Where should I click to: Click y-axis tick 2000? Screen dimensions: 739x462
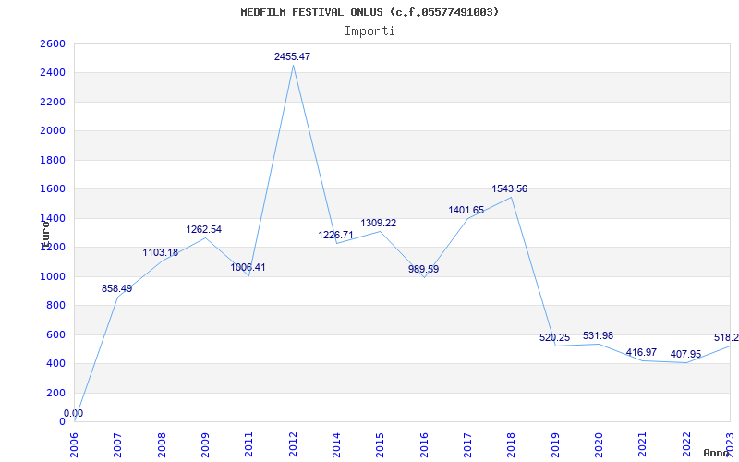click(x=53, y=131)
